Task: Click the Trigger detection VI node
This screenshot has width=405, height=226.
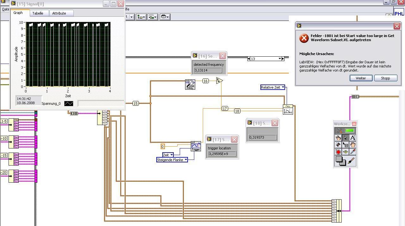Action: 196,146
